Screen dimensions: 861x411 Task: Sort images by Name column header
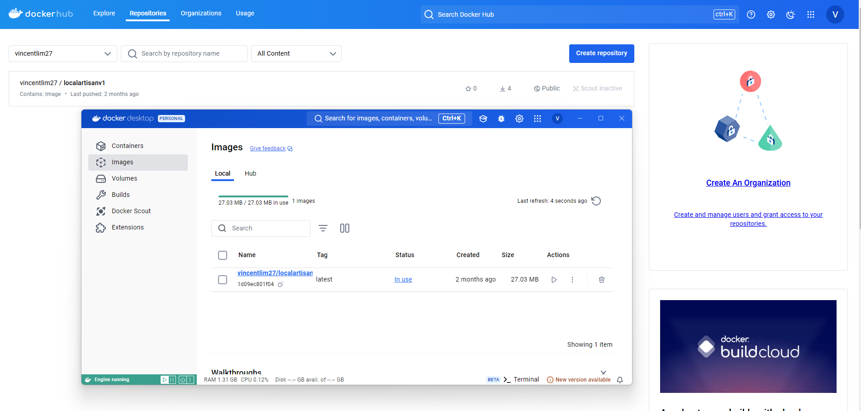coord(247,255)
